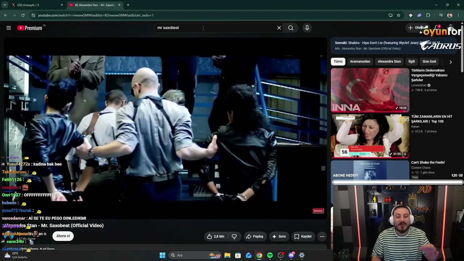
Task: Open Outlook from the taskbar
Action: (x=249, y=255)
